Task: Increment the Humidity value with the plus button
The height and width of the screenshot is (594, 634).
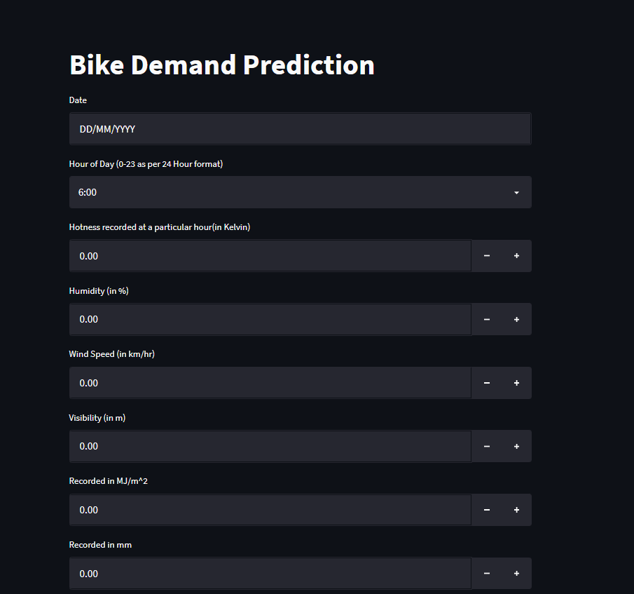Action: (516, 319)
